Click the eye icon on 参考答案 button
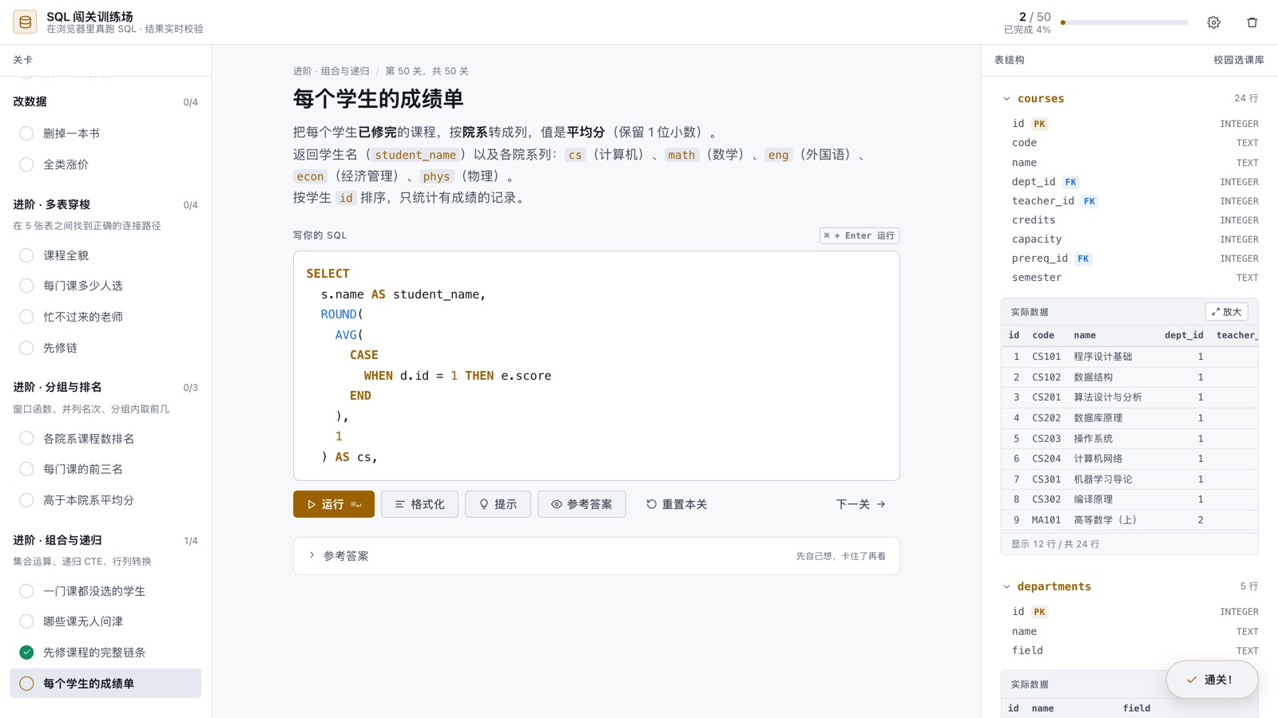This screenshot has width=1278, height=718. tap(557, 504)
